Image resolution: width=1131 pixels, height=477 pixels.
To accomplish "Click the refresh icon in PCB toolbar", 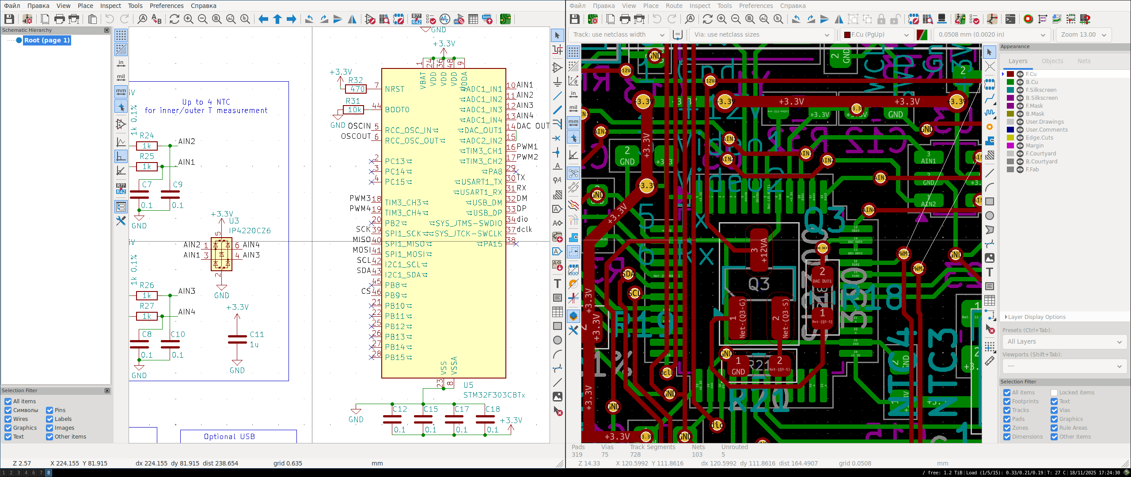I will (x=707, y=19).
